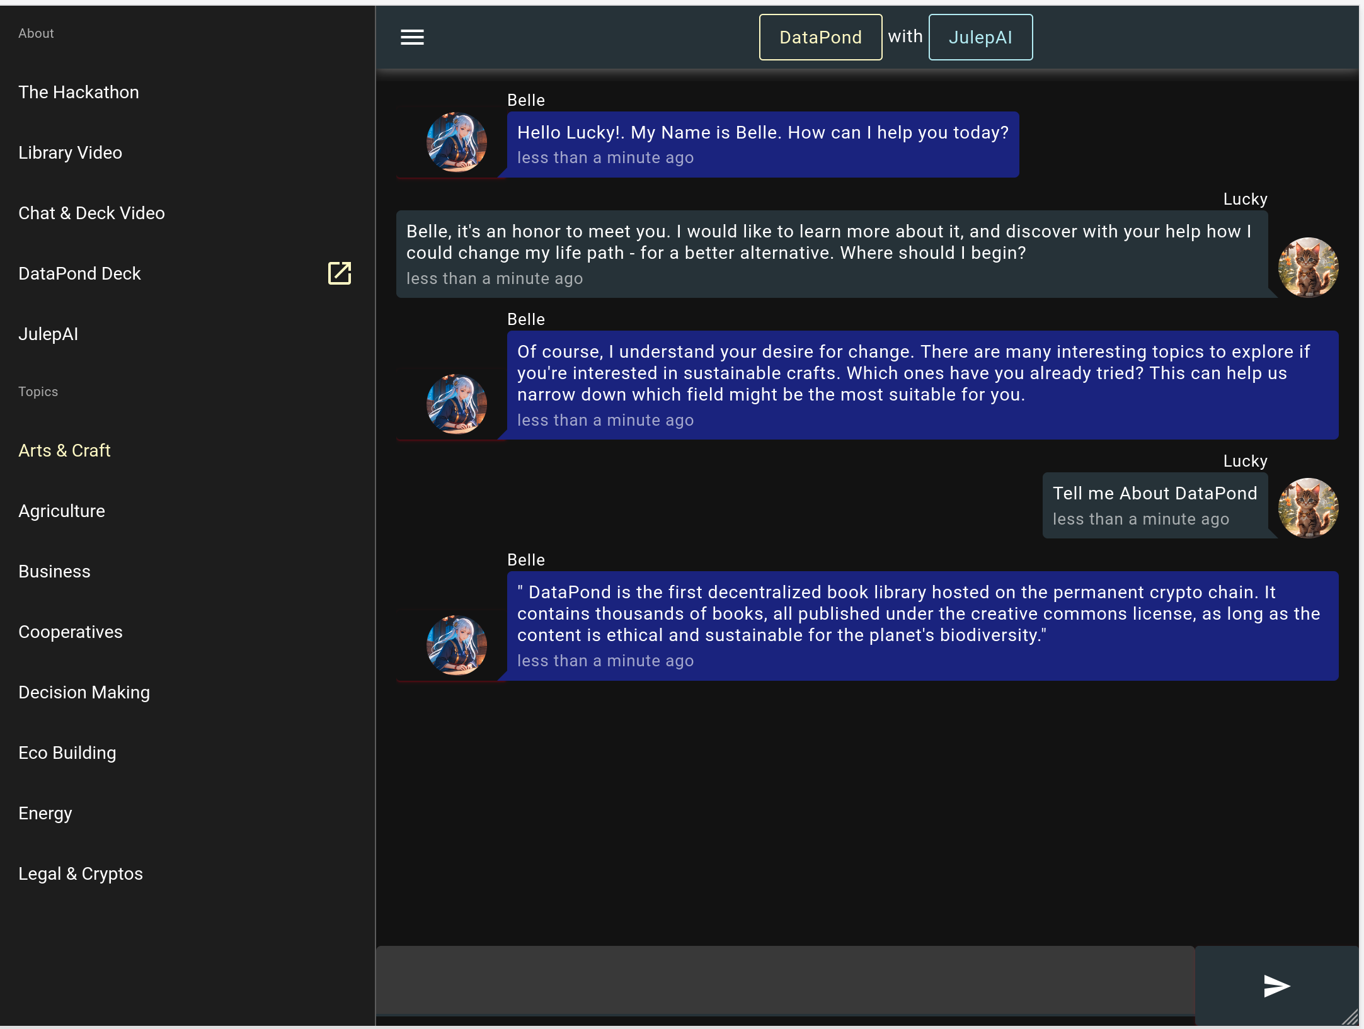Click Lucky's cat avatar beside 'Tell me About DataPond'

1308,508
